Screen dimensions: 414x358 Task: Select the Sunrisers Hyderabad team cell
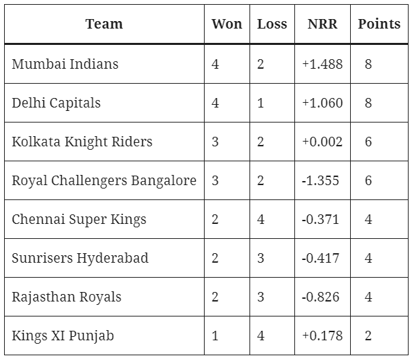tap(104, 258)
